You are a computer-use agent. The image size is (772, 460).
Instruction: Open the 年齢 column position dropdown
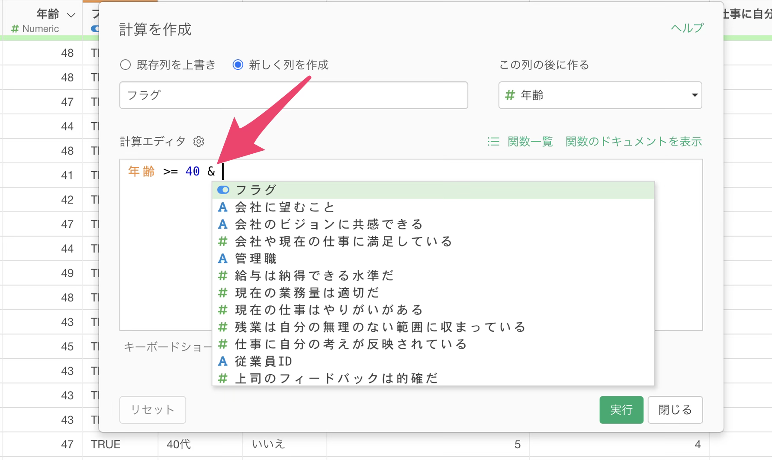click(600, 95)
